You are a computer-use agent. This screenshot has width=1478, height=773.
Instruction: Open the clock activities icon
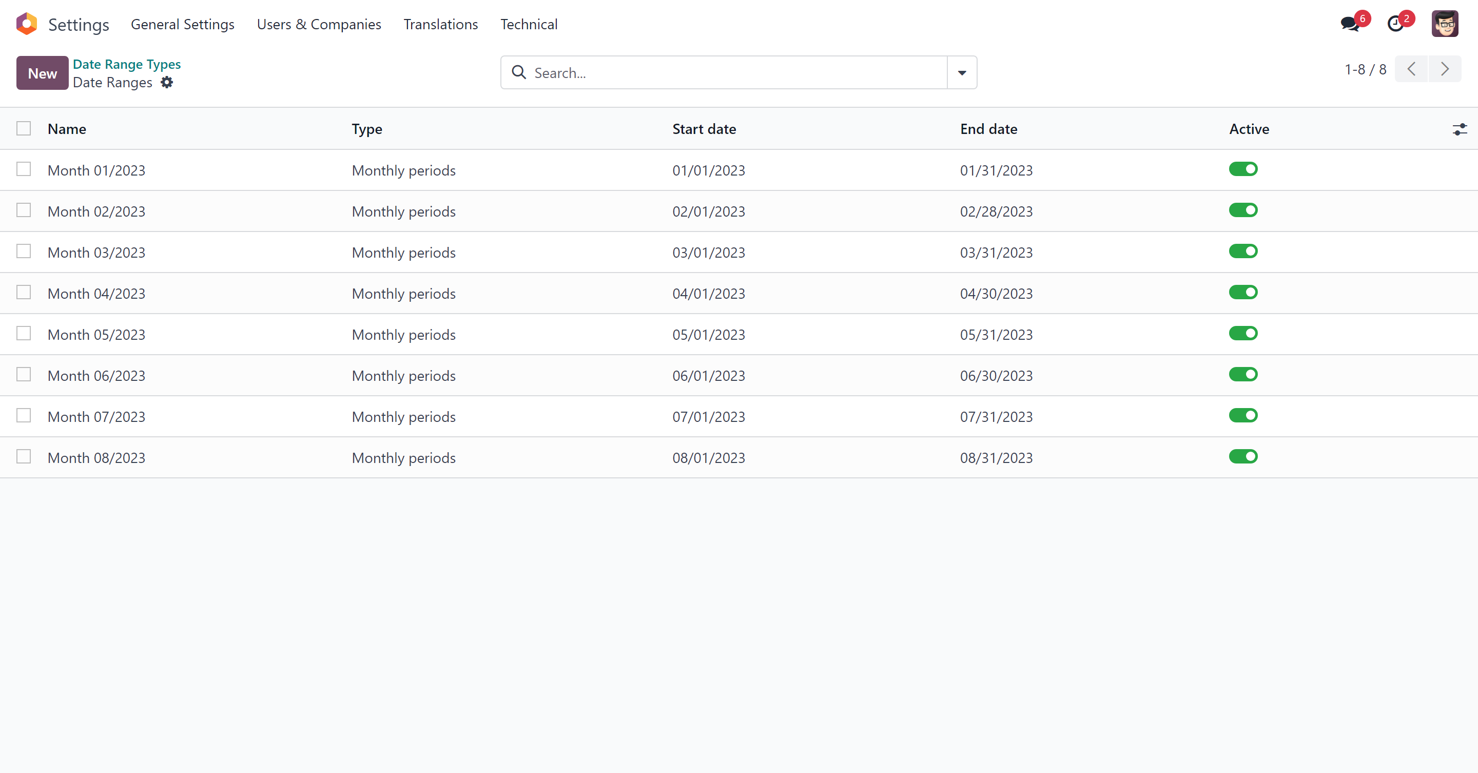1395,24
